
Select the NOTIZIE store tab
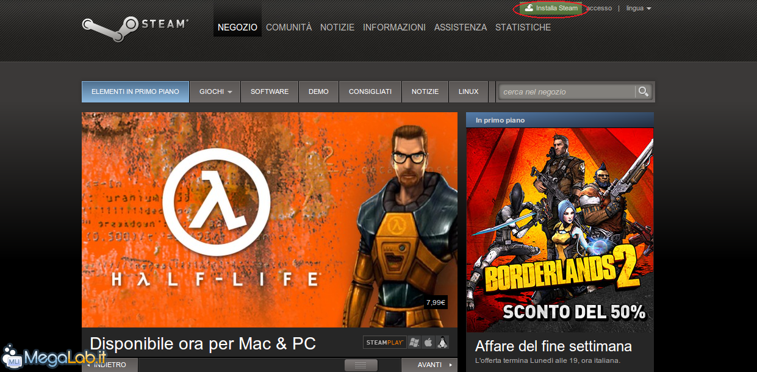tap(425, 91)
